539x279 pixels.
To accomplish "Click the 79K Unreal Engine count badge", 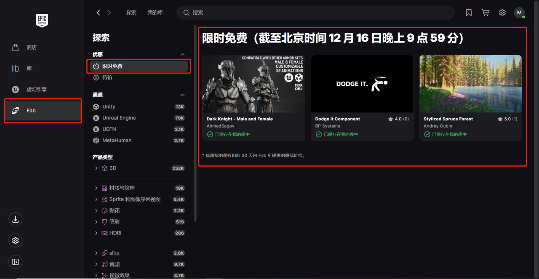I will (180, 118).
